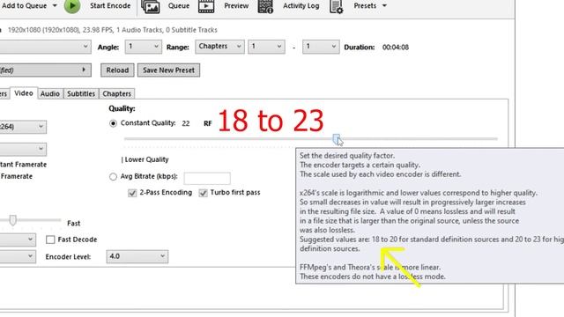Click the quality RF slider handle
This screenshot has height=317, width=564.
tap(336, 139)
